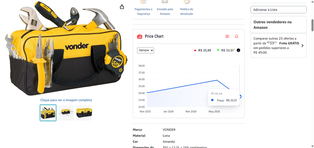
Task: Select second thumbnail showing bag dimensions
Action: [66, 113]
